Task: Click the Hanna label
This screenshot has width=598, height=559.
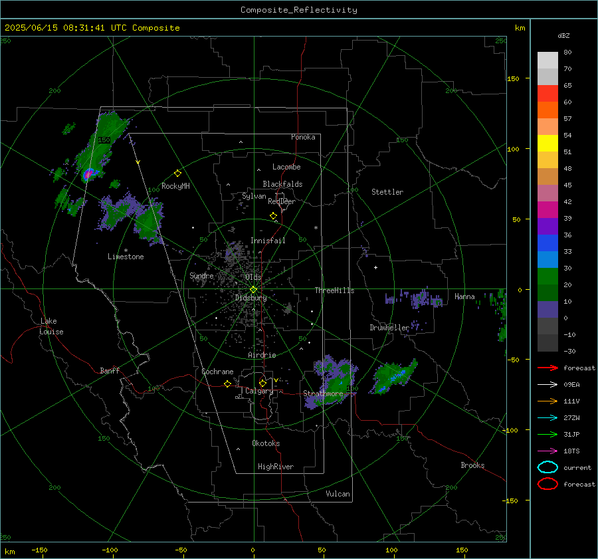Action: 464,296
